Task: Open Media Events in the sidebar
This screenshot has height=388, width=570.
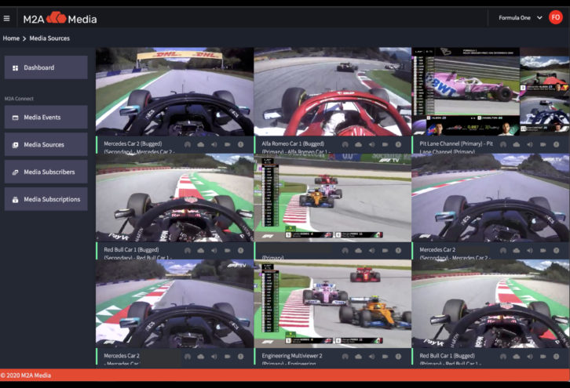Action: (x=46, y=118)
